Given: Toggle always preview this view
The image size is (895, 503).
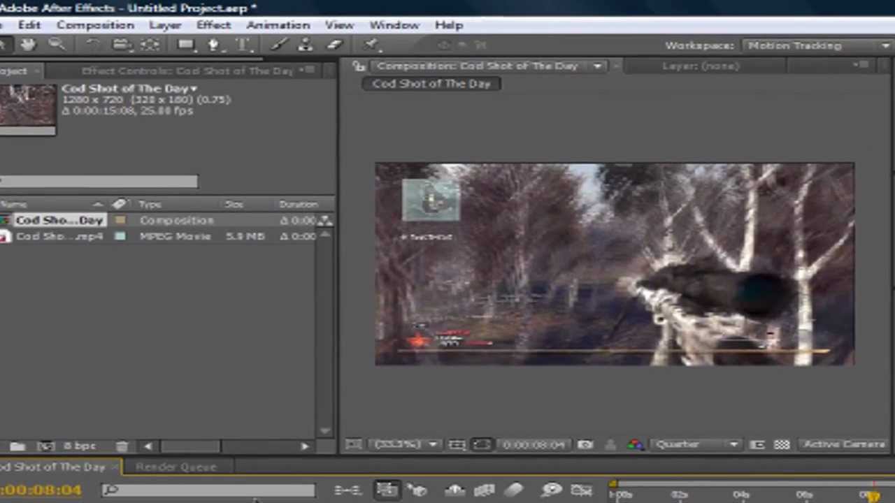Looking at the screenshot, I should click(354, 444).
